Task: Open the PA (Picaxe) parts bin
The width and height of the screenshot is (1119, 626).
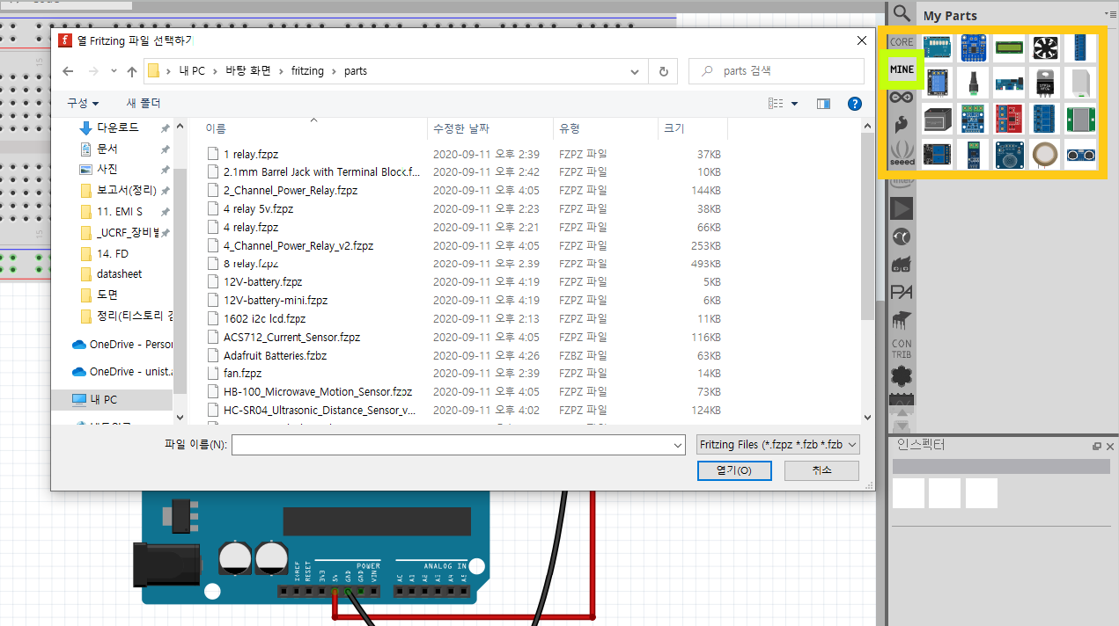Action: [902, 291]
